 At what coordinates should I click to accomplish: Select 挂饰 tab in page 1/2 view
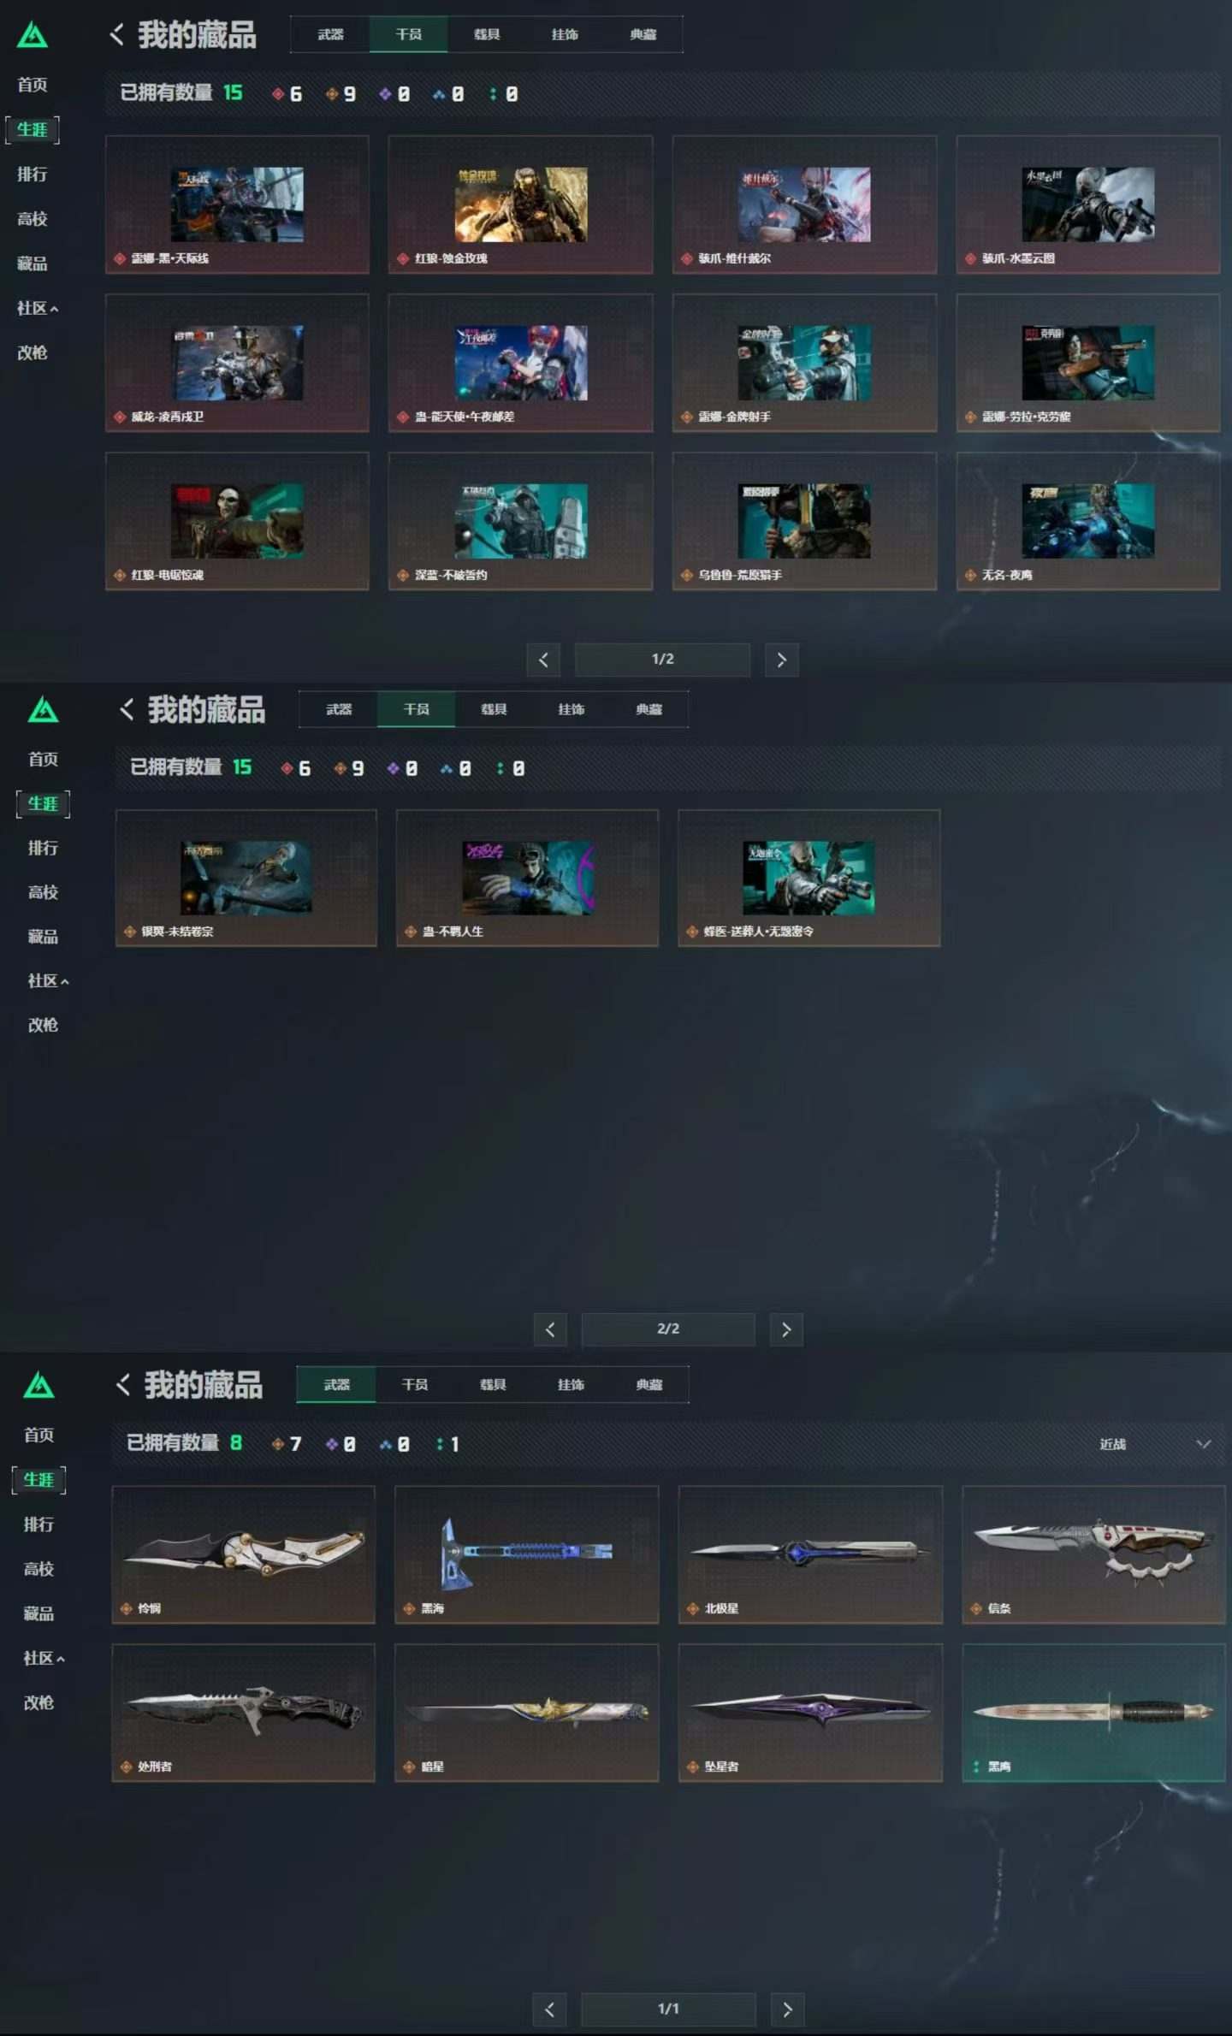pyautogui.click(x=565, y=35)
